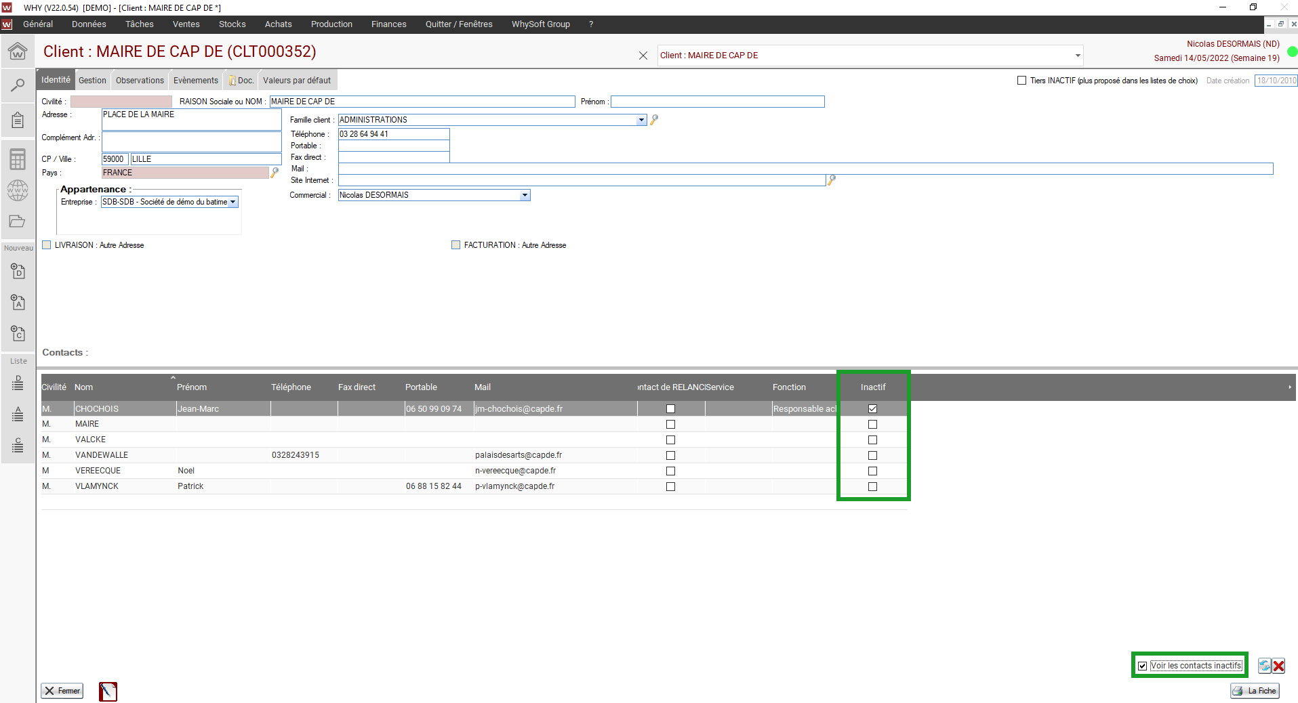Open list D icon under Liste
The image size is (1298, 703).
pyautogui.click(x=18, y=383)
